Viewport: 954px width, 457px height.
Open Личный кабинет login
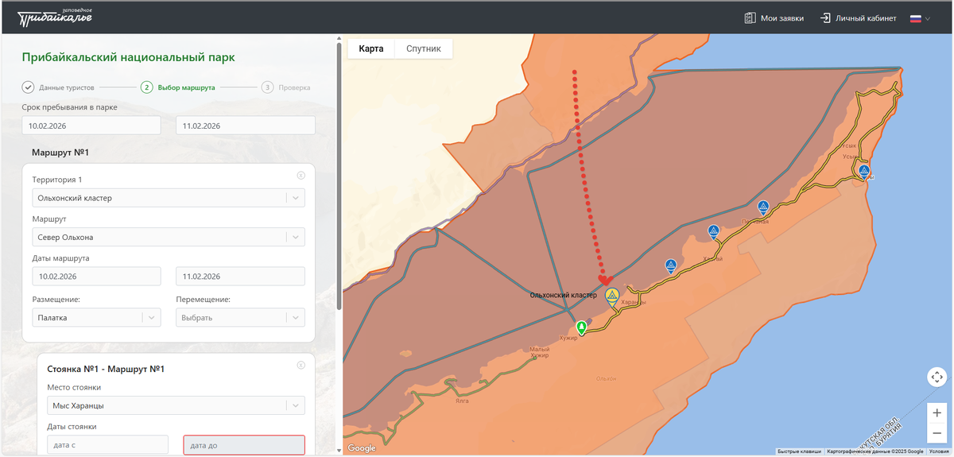[x=858, y=17]
